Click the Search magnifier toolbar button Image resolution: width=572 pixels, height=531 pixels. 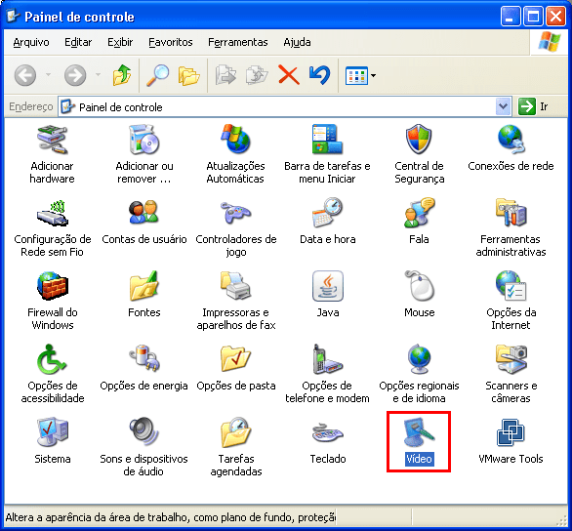[x=157, y=75]
